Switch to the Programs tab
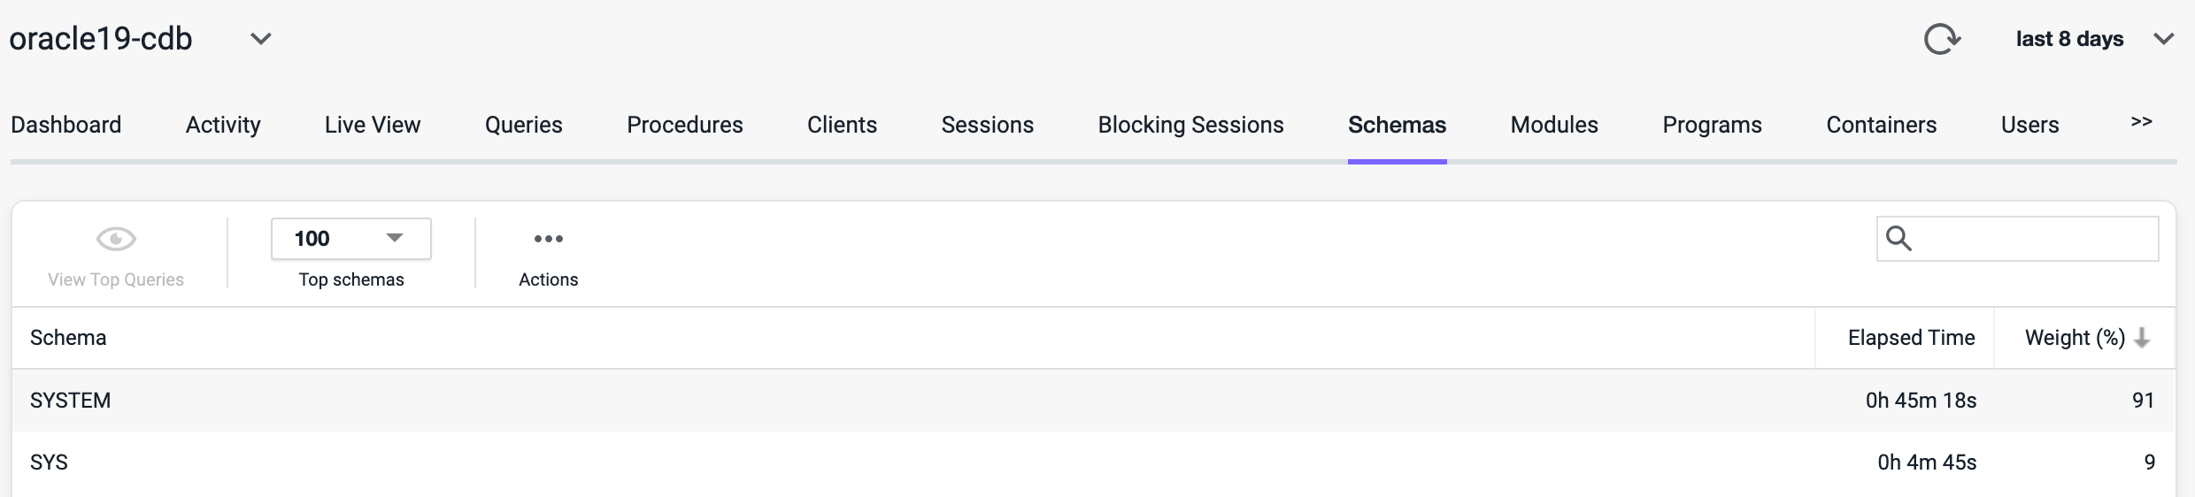Viewport: 2195px width, 497px height. (1712, 125)
